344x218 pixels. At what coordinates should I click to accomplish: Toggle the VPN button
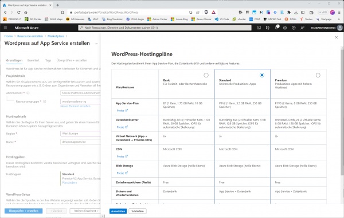tap(323, 12)
